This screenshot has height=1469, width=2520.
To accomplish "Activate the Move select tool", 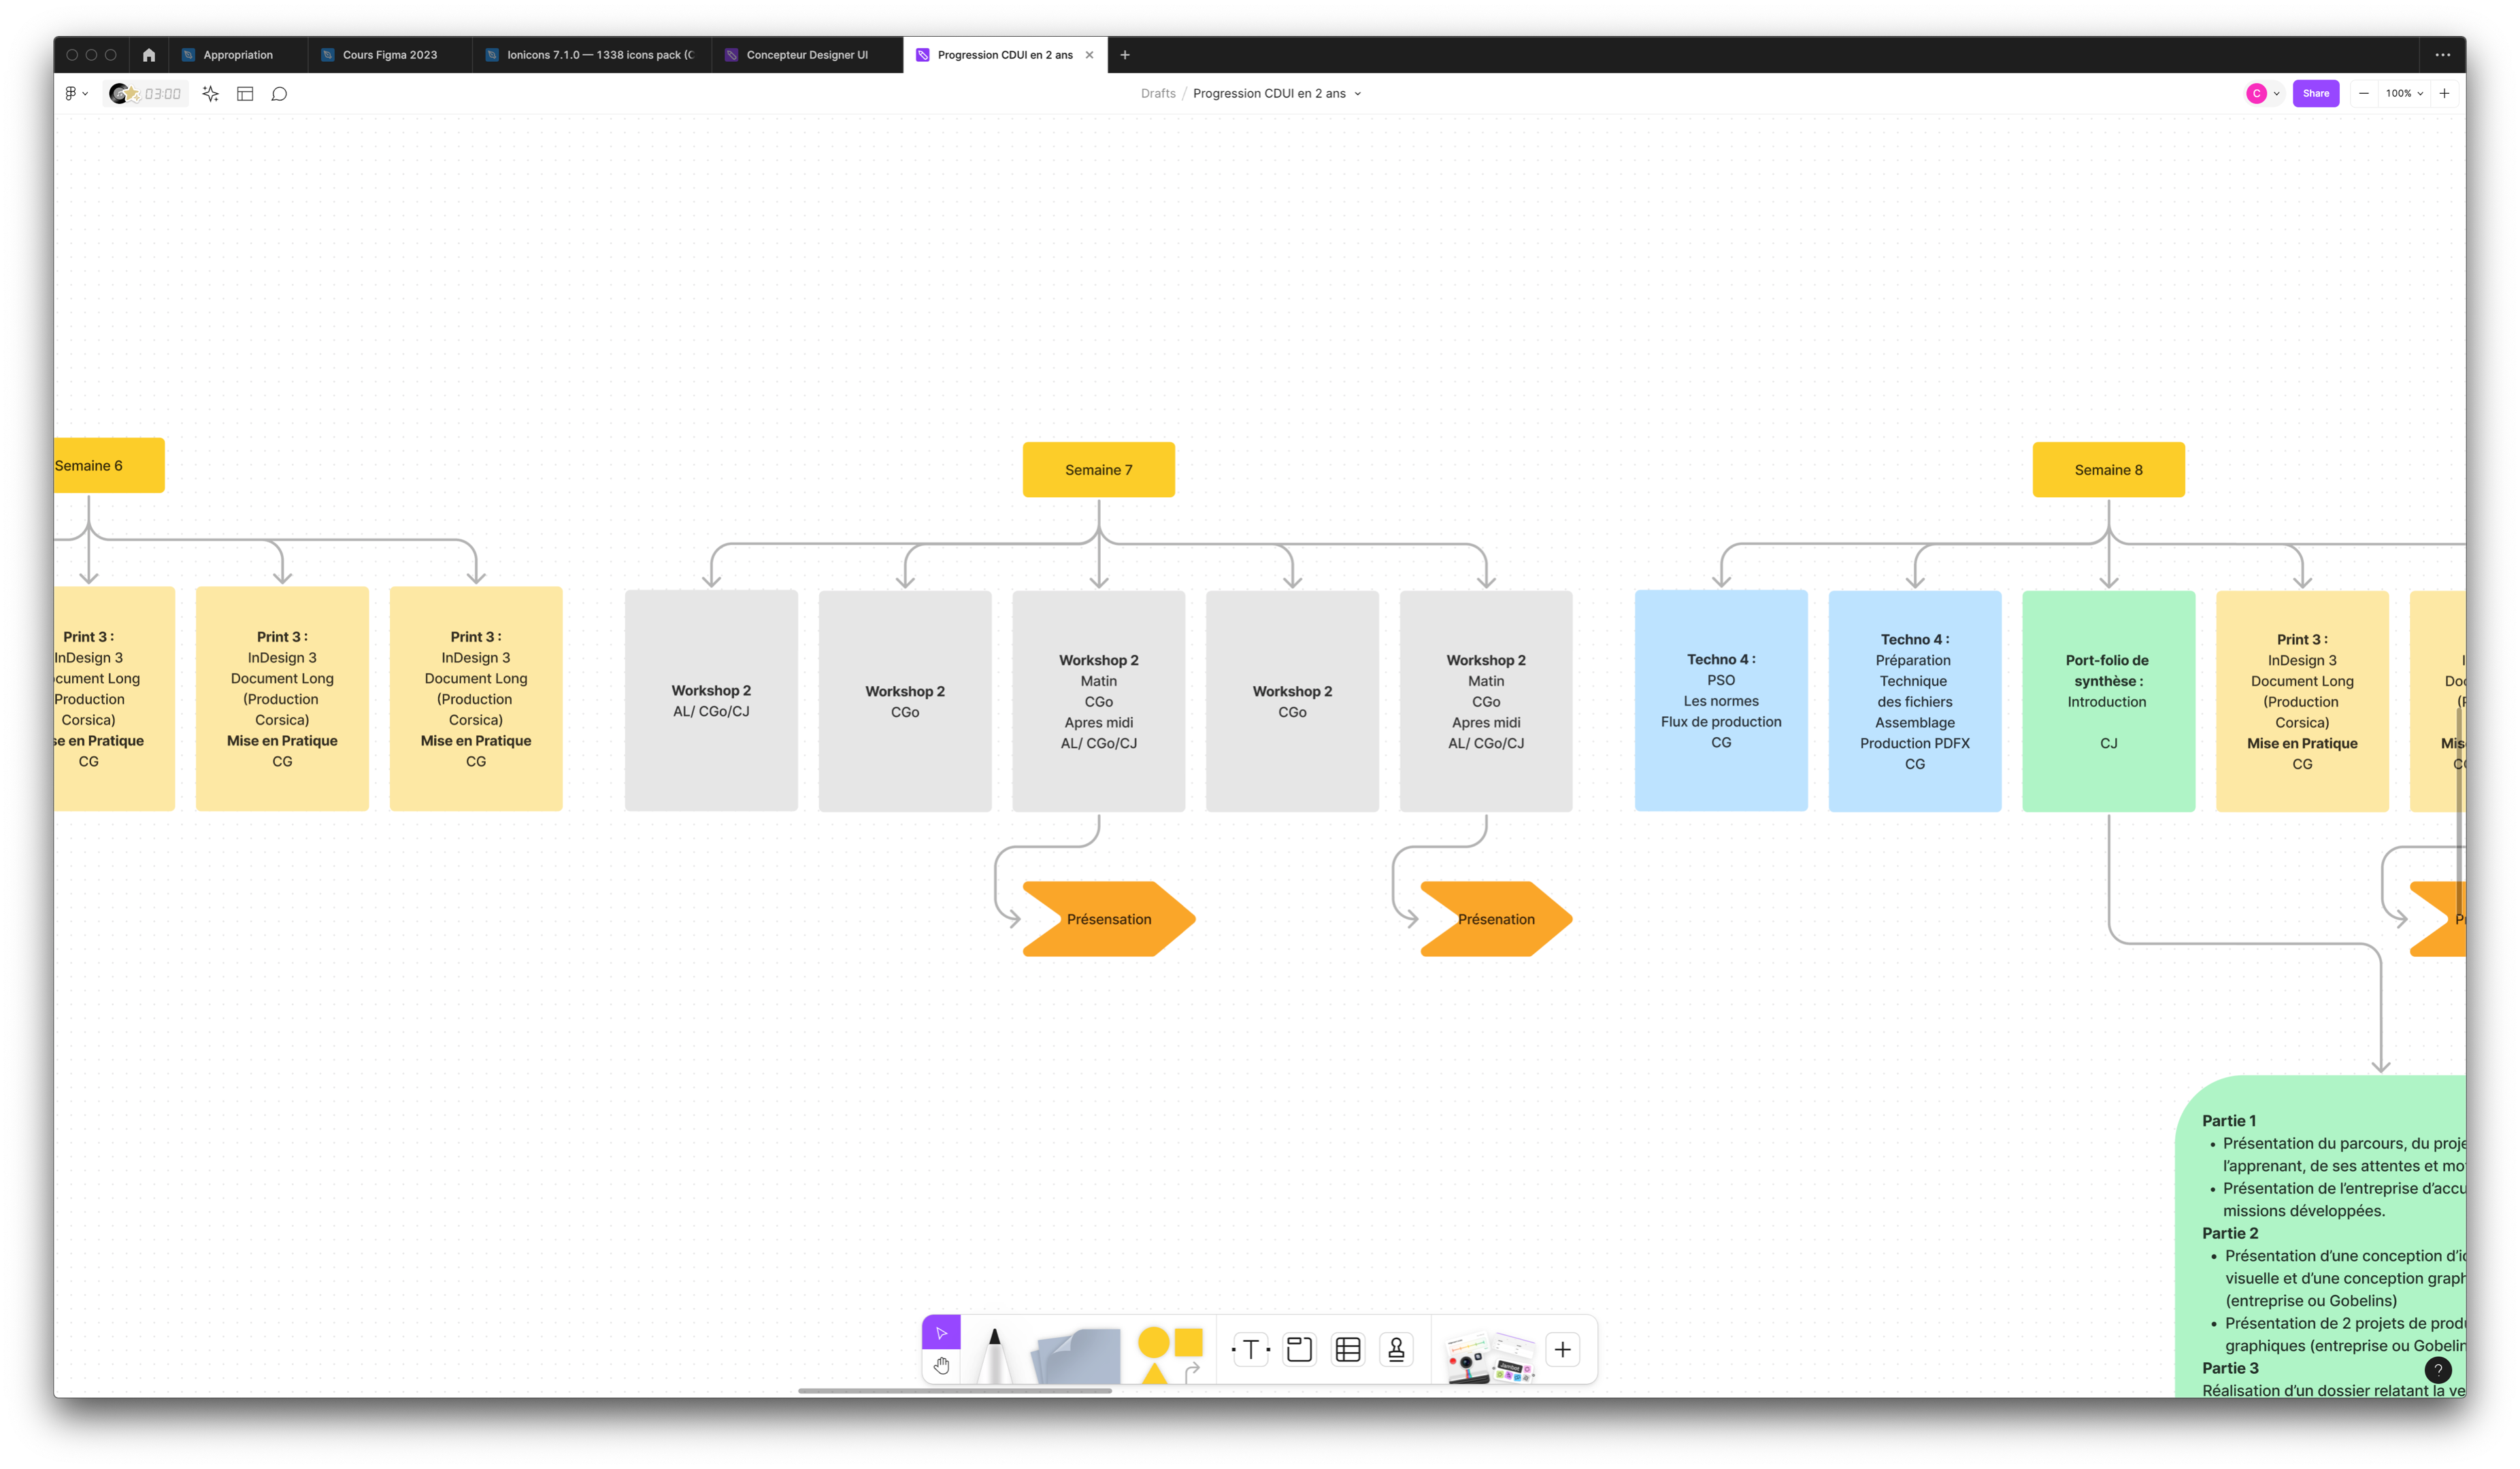I will coord(941,1332).
